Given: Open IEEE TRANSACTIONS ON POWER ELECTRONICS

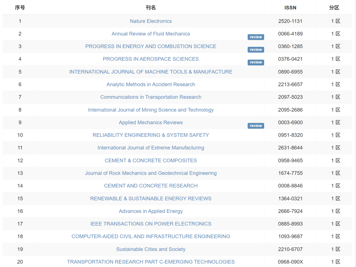Looking at the screenshot, I should [x=151, y=224].
